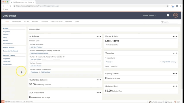Open Recent Activity widget settings dot
The image size is (184, 103).
pyautogui.click(x=173, y=36)
